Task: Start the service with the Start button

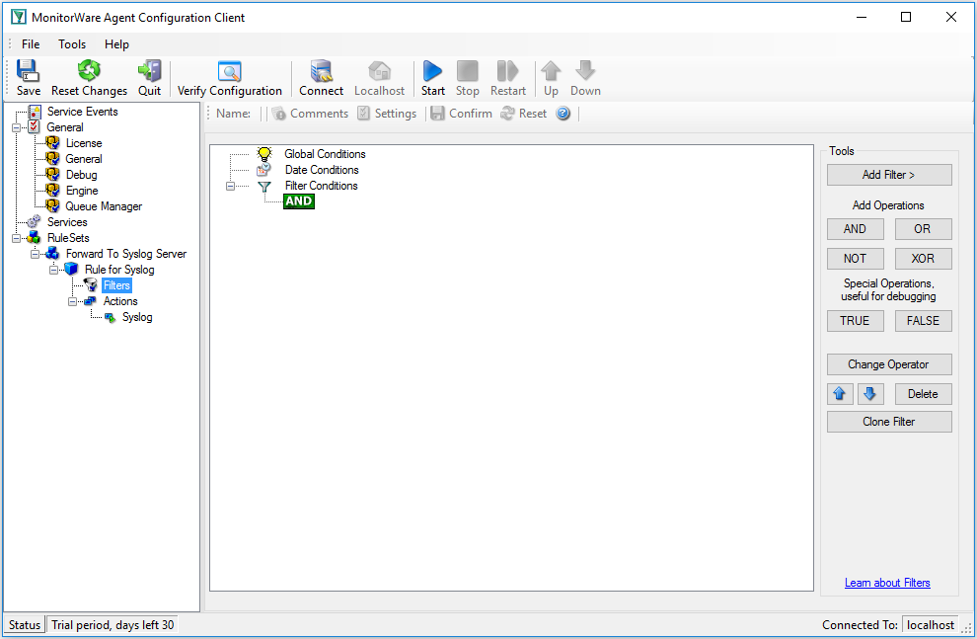Action: (x=432, y=79)
